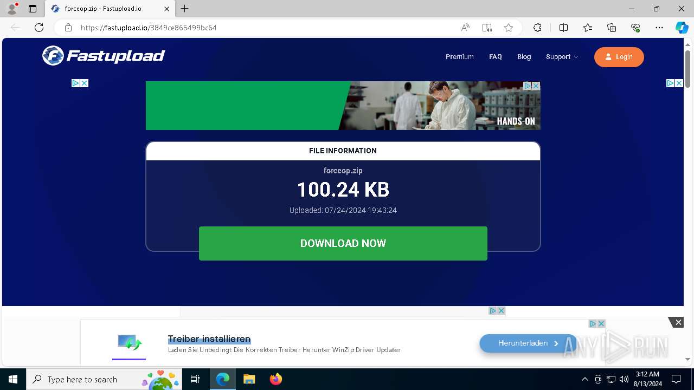This screenshot has width=694, height=390.
Task: Click the taskbar search box
Action: (x=105, y=379)
